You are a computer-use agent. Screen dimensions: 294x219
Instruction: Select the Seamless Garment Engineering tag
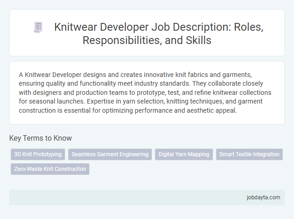tap(110, 154)
